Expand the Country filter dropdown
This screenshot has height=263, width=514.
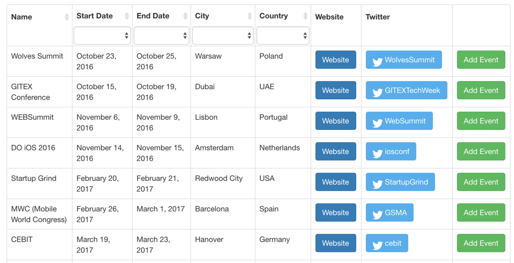[283, 35]
